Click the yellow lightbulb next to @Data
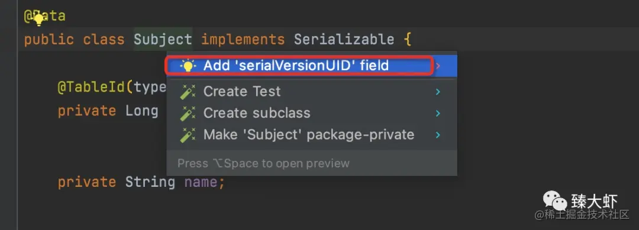 [x=38, y=19]
